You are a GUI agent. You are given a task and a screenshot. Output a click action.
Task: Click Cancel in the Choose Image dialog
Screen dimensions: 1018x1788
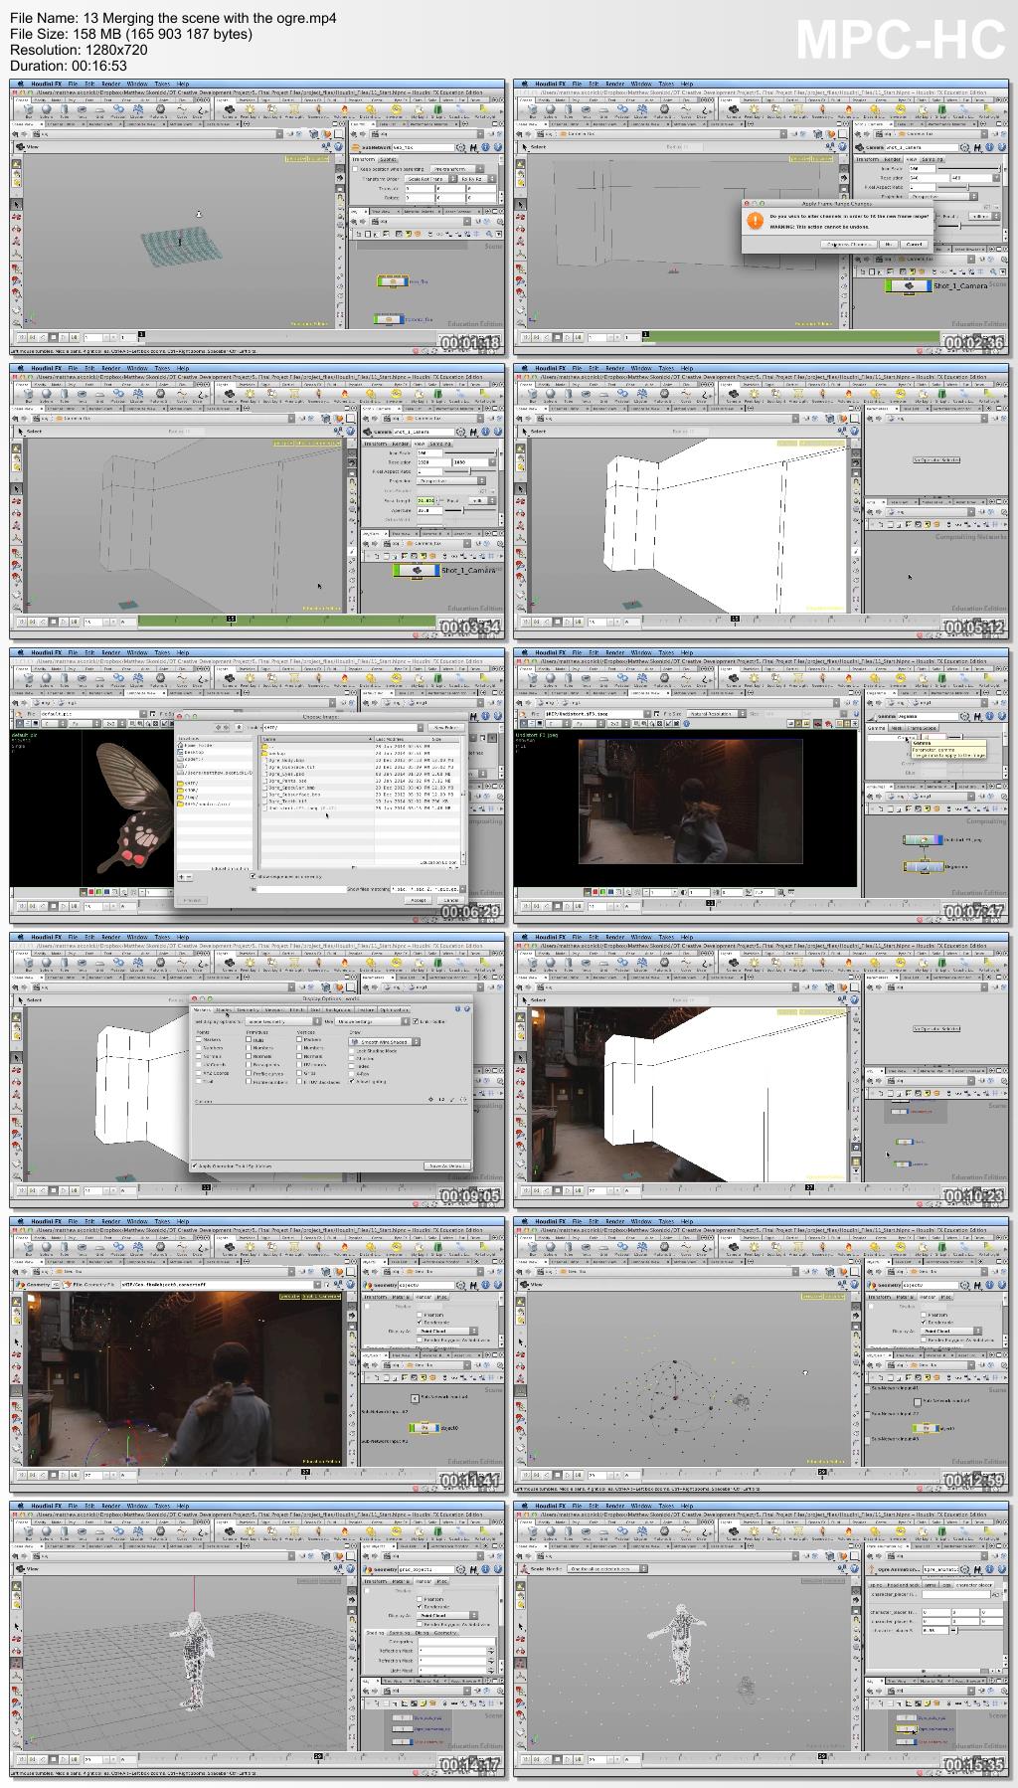click(451, 900)
